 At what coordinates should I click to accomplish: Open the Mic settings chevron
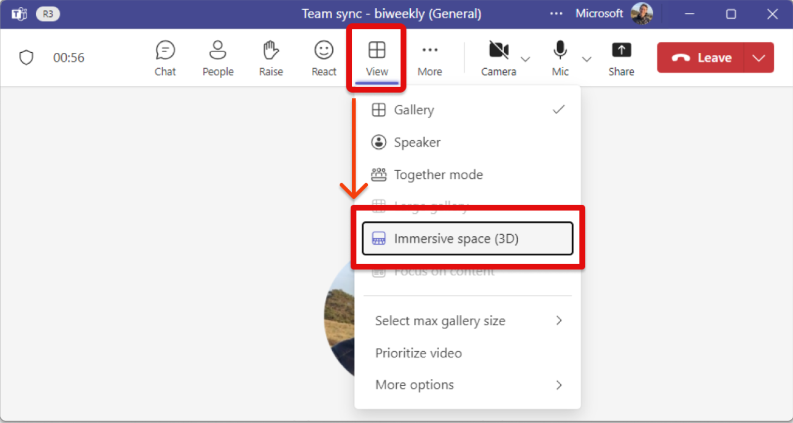coord(587,59)
